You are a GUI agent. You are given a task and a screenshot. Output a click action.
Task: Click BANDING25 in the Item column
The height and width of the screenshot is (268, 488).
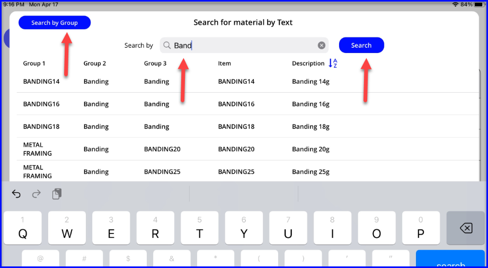(236, 172)
